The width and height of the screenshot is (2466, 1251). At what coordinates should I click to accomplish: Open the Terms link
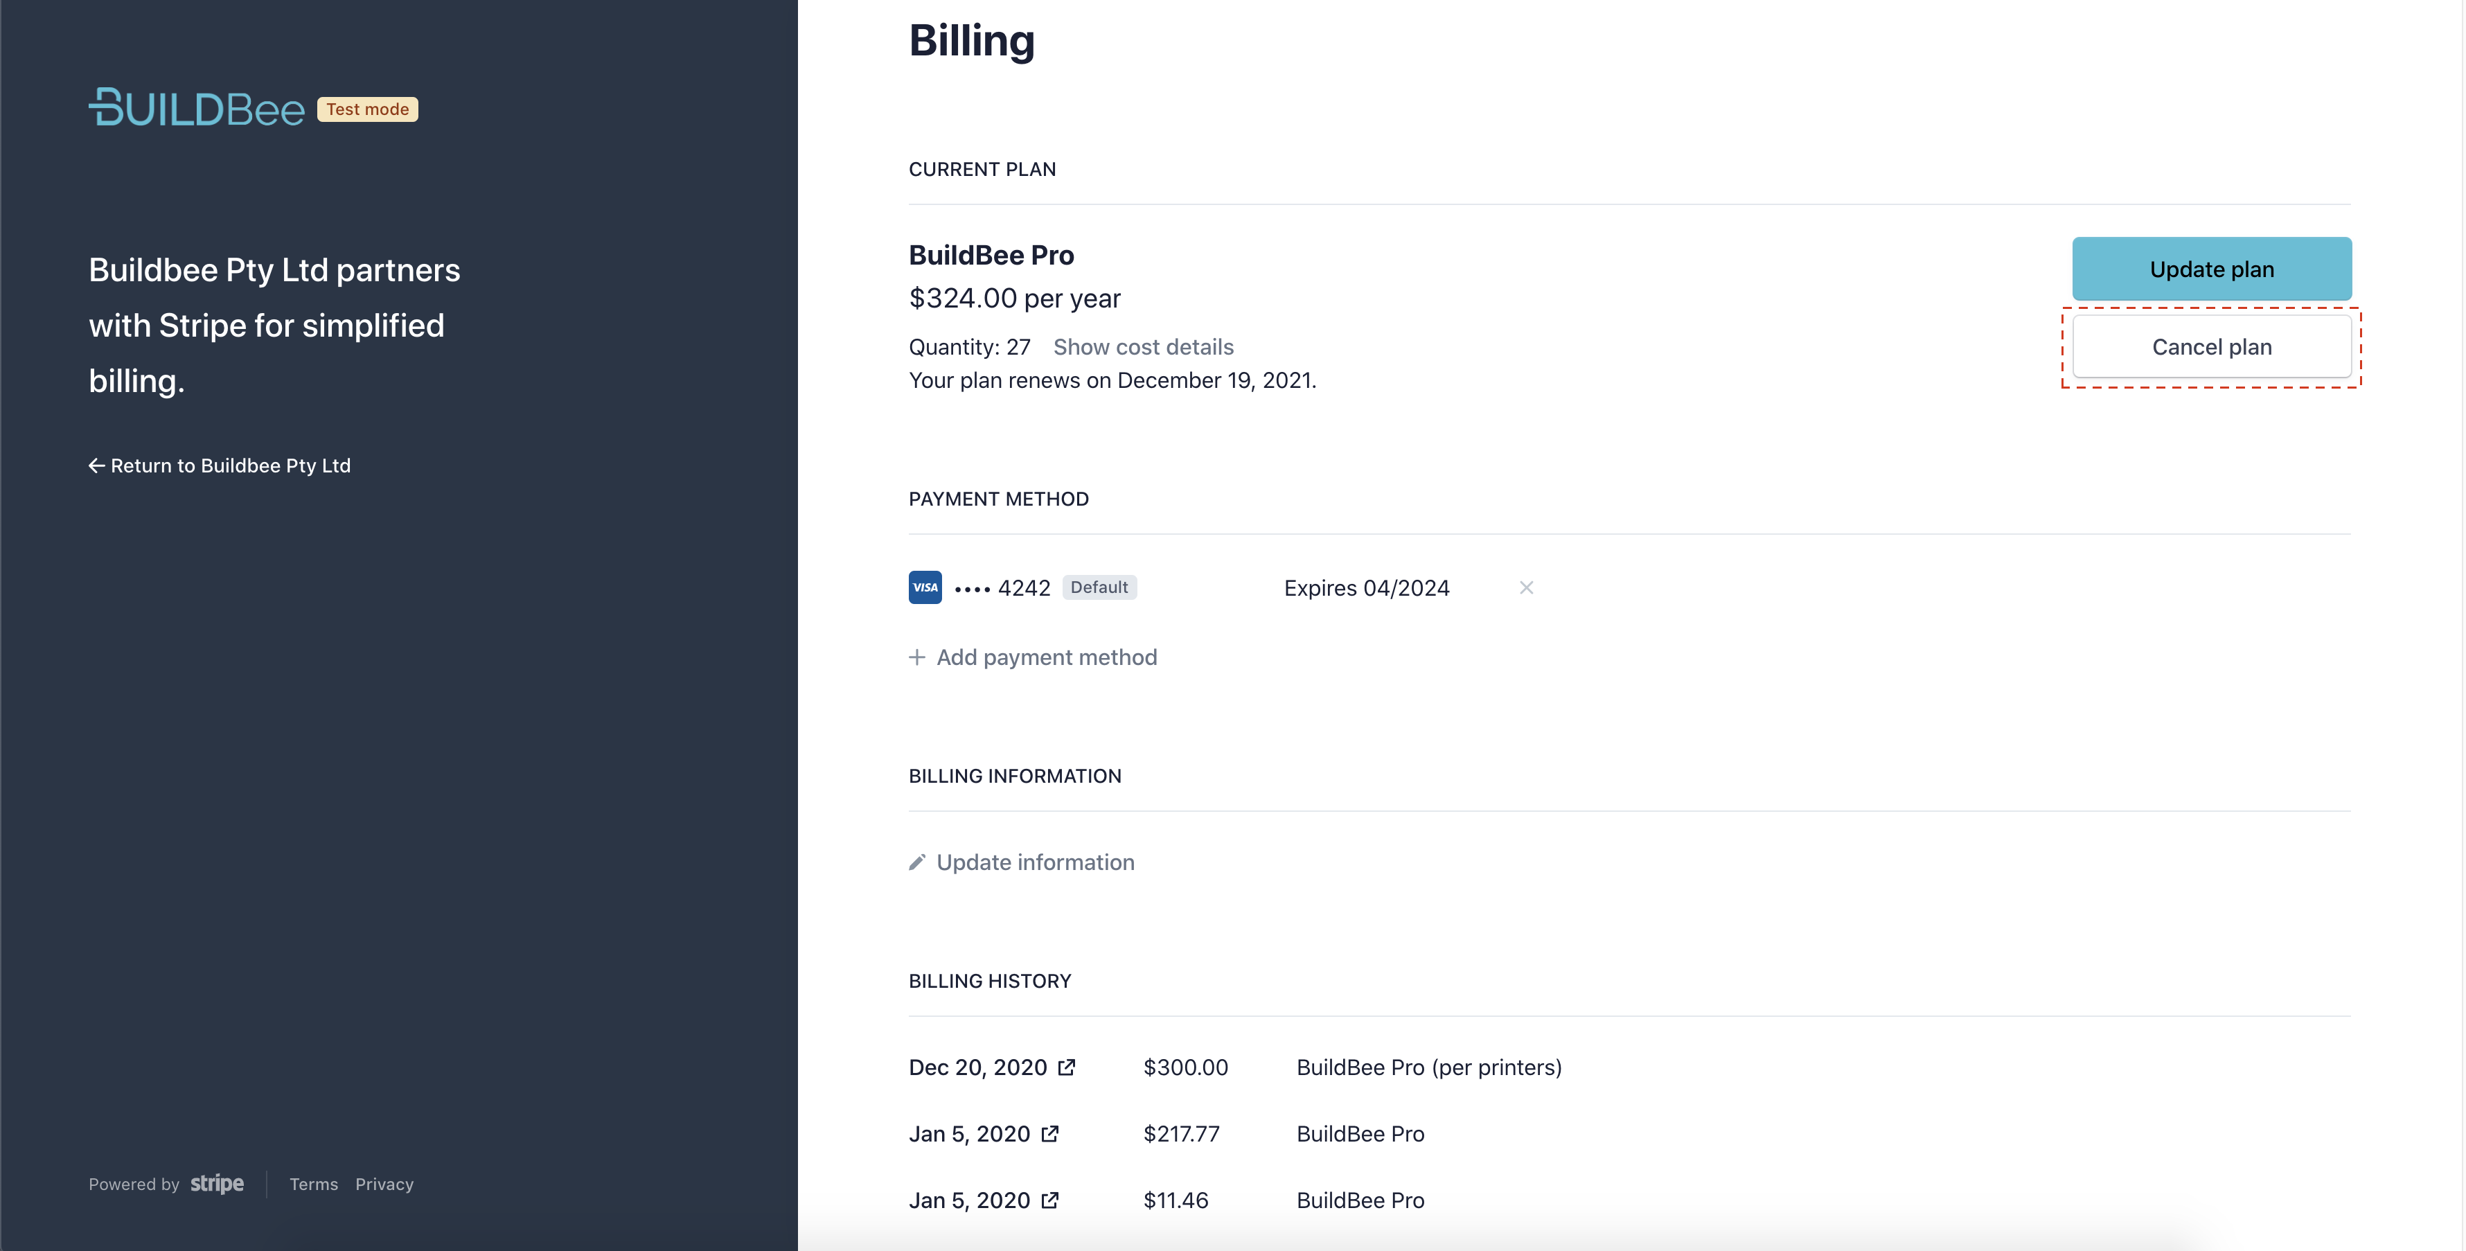tap(314, 1184)
